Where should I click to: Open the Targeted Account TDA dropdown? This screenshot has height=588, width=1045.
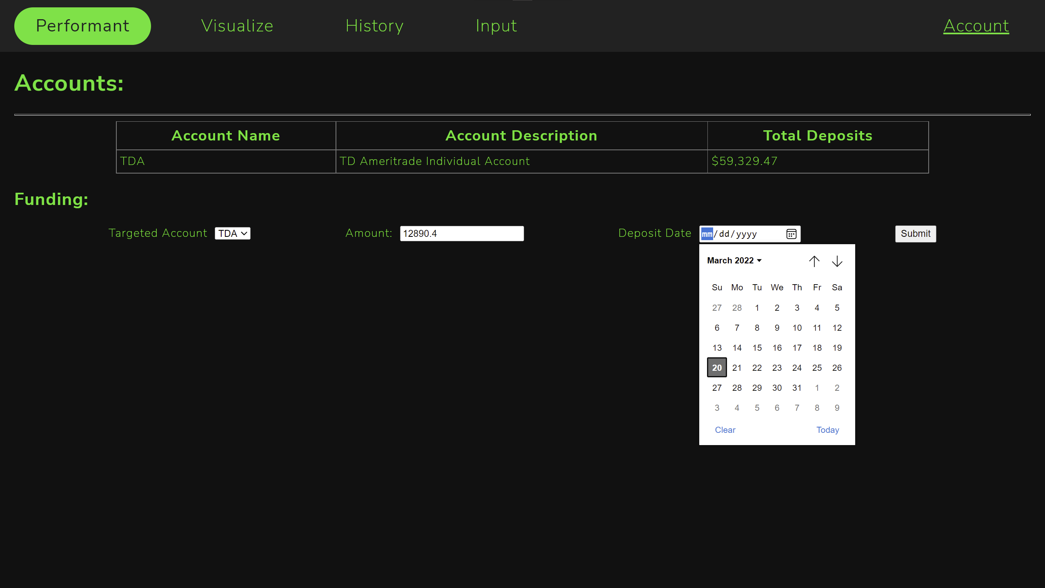[232, 234]
